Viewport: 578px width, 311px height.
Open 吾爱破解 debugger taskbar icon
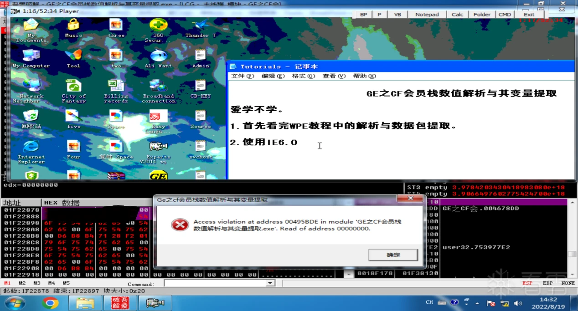(120, 303)
